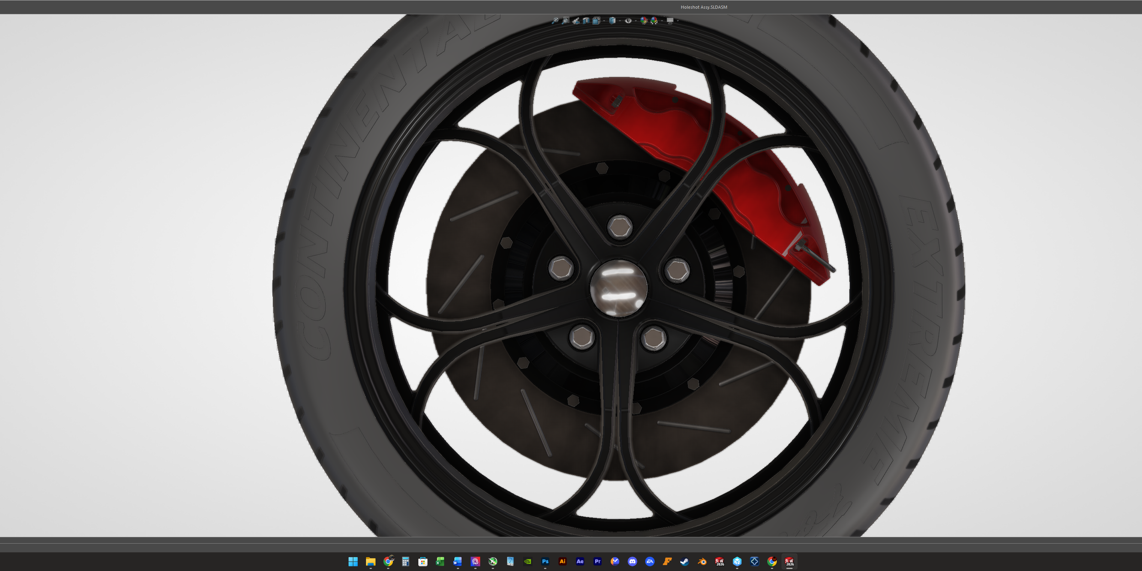Image resolution: width=1142 pixels, height=571 pixels.
Task: Click the Zoom to Fit icon
Action: coord(555,21)
